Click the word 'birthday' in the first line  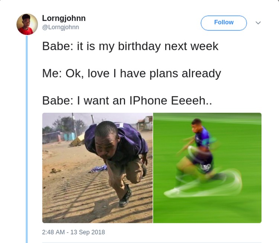(139, 46)
